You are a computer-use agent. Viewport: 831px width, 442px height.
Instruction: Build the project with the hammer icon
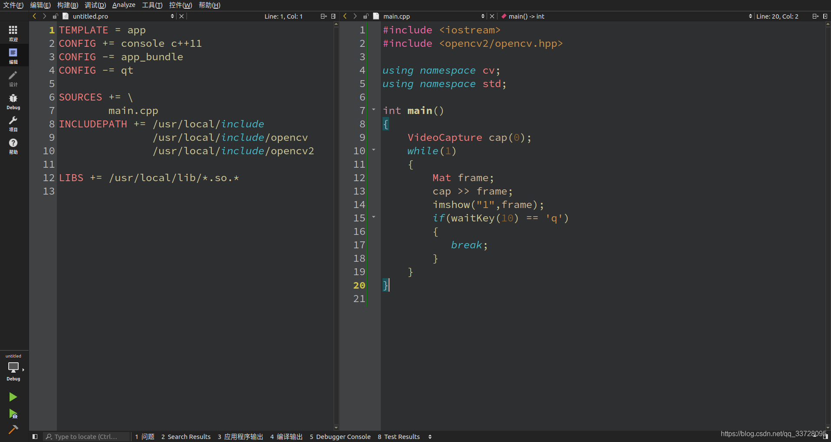pos(13,429)
